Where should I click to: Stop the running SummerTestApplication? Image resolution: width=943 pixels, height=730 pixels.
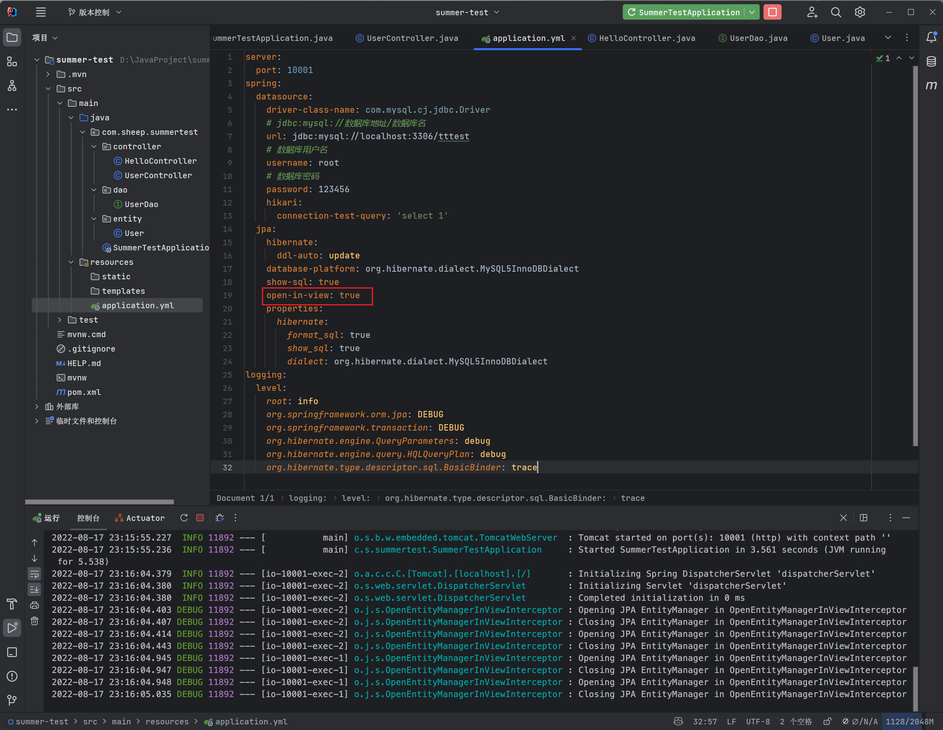pyautogui.click(x=773, y=12)
